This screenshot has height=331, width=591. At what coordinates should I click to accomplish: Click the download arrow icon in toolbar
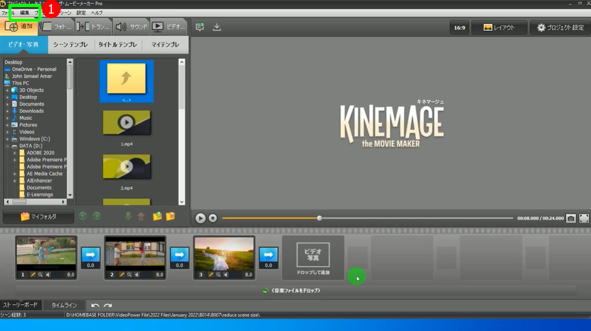[x=217, y=27]
